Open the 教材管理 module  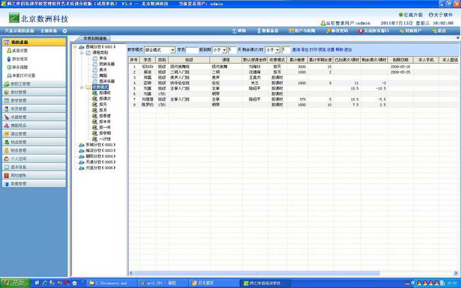[x=34, y=92]
